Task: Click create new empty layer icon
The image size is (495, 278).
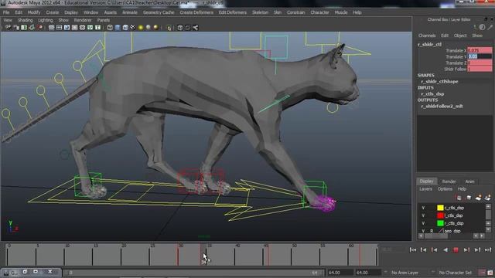Action: tap(478, 198)
